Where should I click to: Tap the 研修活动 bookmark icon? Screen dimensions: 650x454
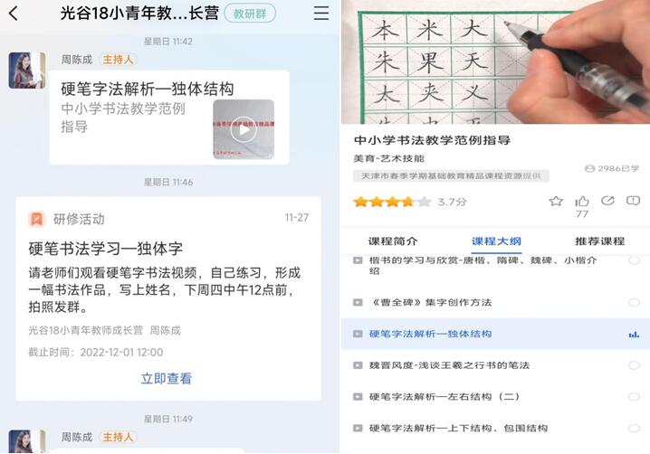(x=36, y=219)
